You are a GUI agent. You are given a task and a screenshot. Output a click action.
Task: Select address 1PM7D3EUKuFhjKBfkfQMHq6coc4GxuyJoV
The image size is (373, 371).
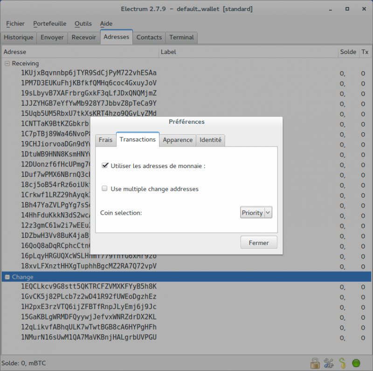89,83
